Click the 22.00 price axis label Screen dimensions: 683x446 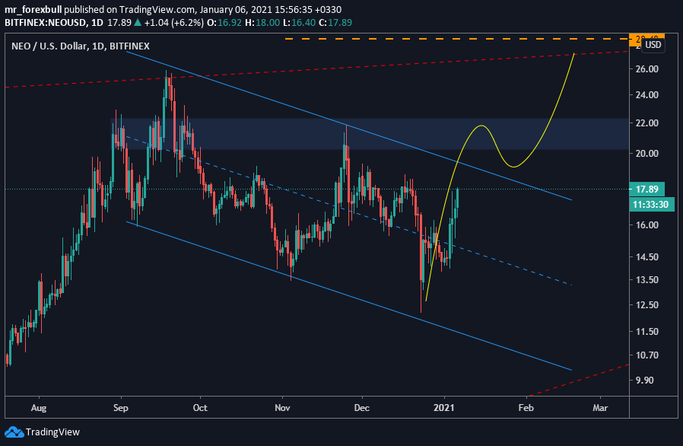646,123
